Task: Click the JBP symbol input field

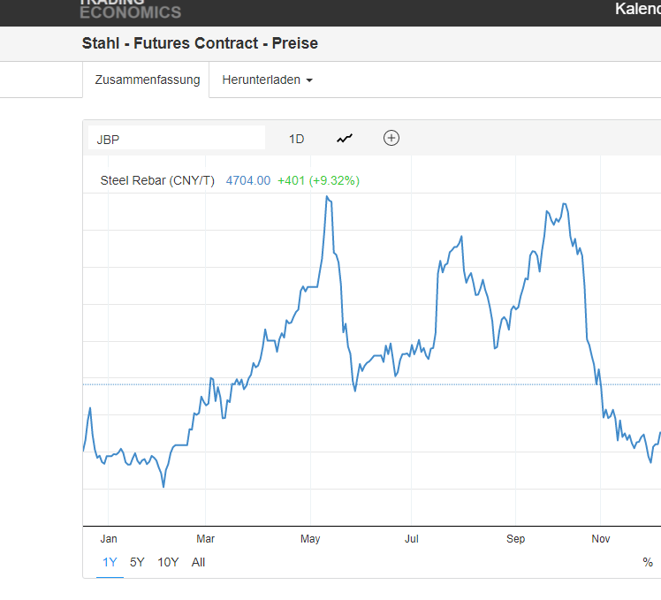Action: [177, 139]
